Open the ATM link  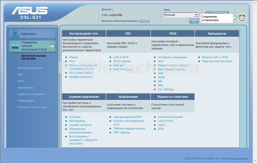161,129
